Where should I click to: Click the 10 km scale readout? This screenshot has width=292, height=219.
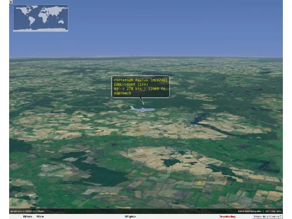coord(40,216)
